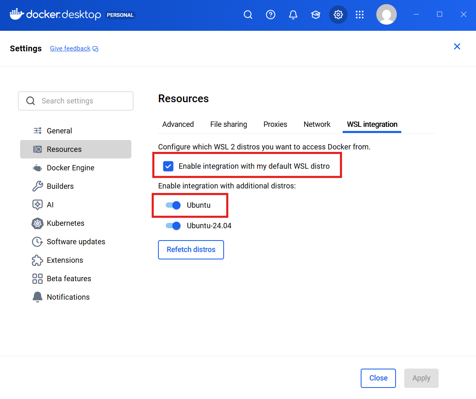Toggle the Ubuntu distro switch
The image size is (476, 399).
(x=173, y=205)
